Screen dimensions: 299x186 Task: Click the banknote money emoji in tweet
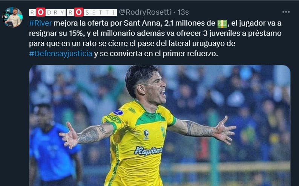pyautogui.click(x=222, y=24)
